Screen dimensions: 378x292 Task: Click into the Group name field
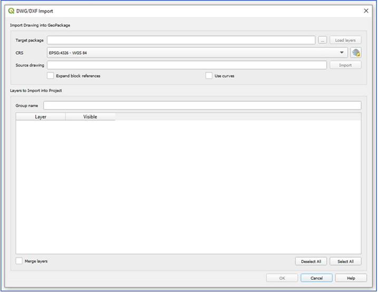click(202, 105)
